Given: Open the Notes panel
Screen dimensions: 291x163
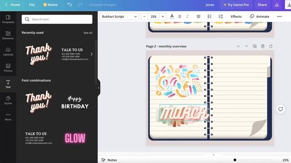Looking at the screenshot, I should click(109, 160).
